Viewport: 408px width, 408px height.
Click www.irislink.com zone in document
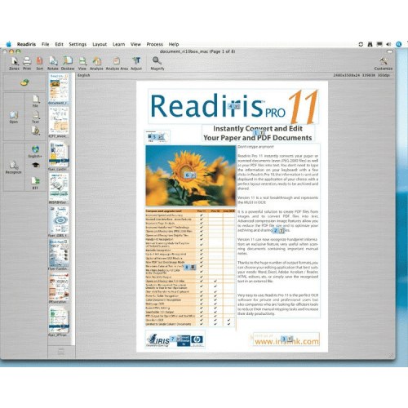click(286, 339)
